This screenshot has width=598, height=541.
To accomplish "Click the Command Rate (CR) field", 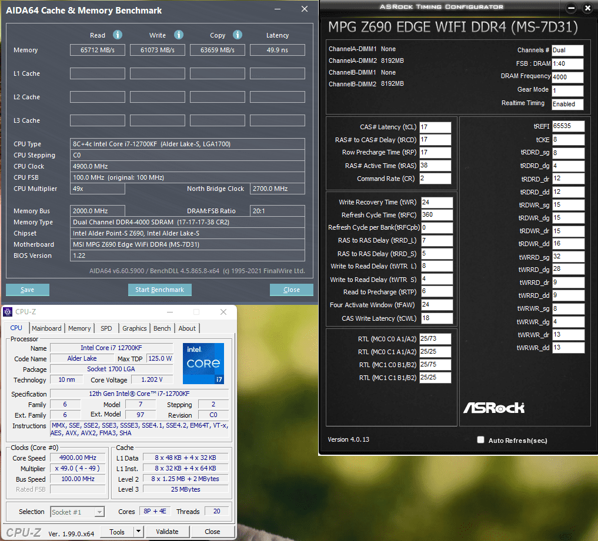I will click(x=435, y=179).
